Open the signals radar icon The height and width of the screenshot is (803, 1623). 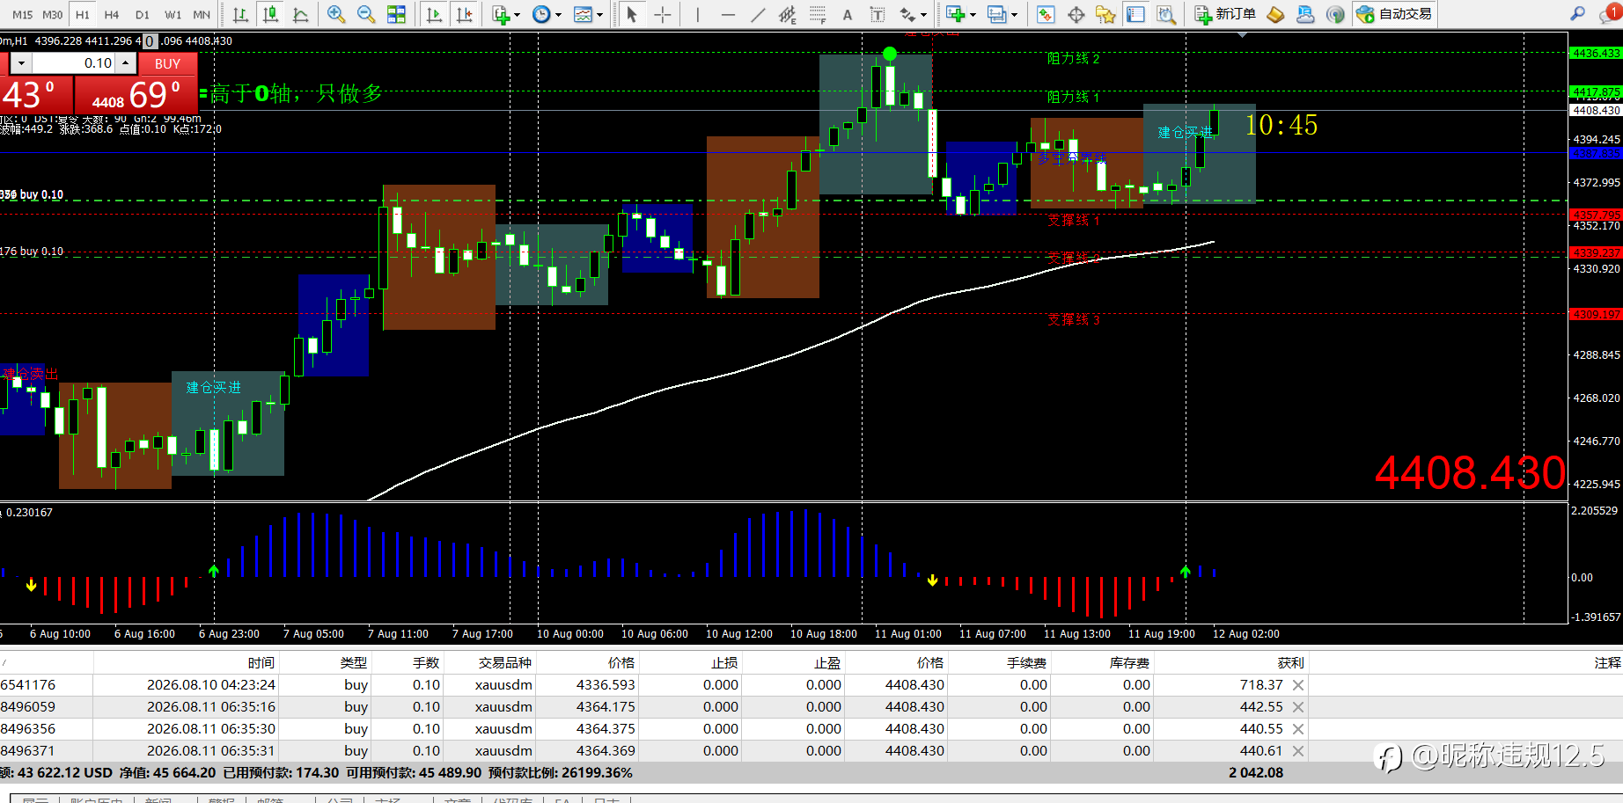pyautogui.click(x=1335, y=14)
